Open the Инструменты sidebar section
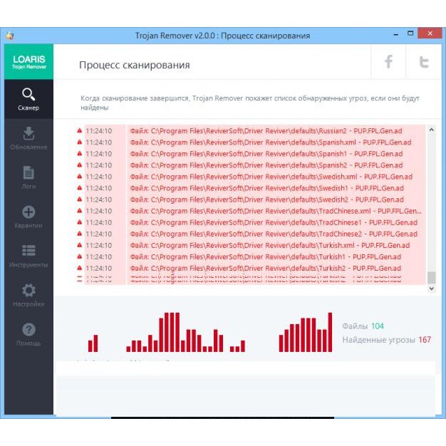Screen dimensions: 446x446 [28, 256]
